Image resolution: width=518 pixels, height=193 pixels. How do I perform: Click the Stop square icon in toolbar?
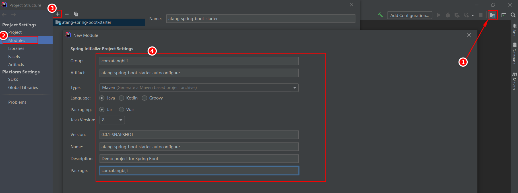(x=481, y=15)
